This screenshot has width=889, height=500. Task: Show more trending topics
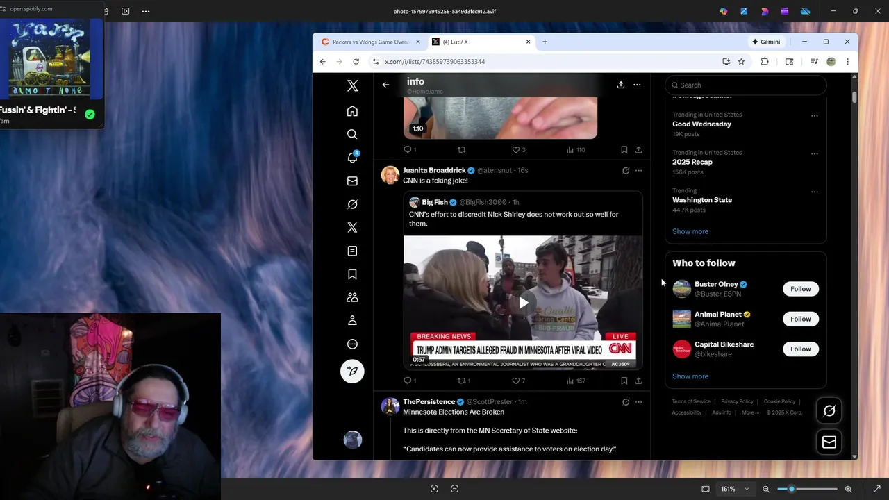(x=690, y=231)
